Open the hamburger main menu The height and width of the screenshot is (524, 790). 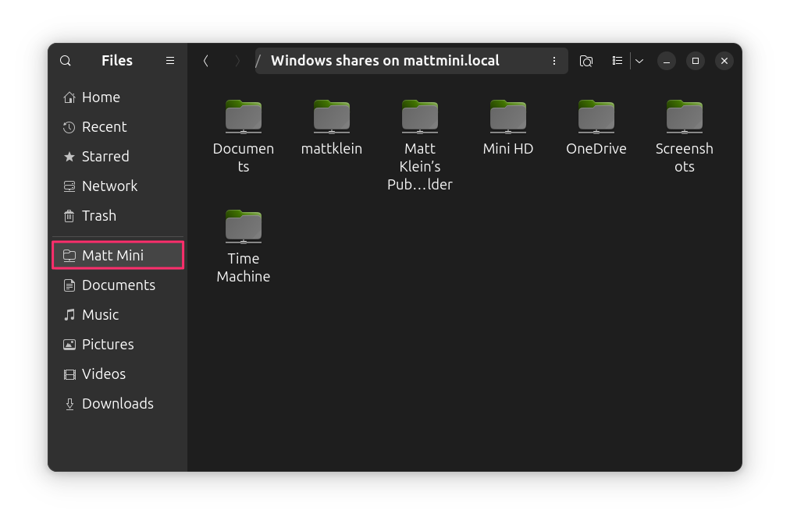(x=170, y=60)
